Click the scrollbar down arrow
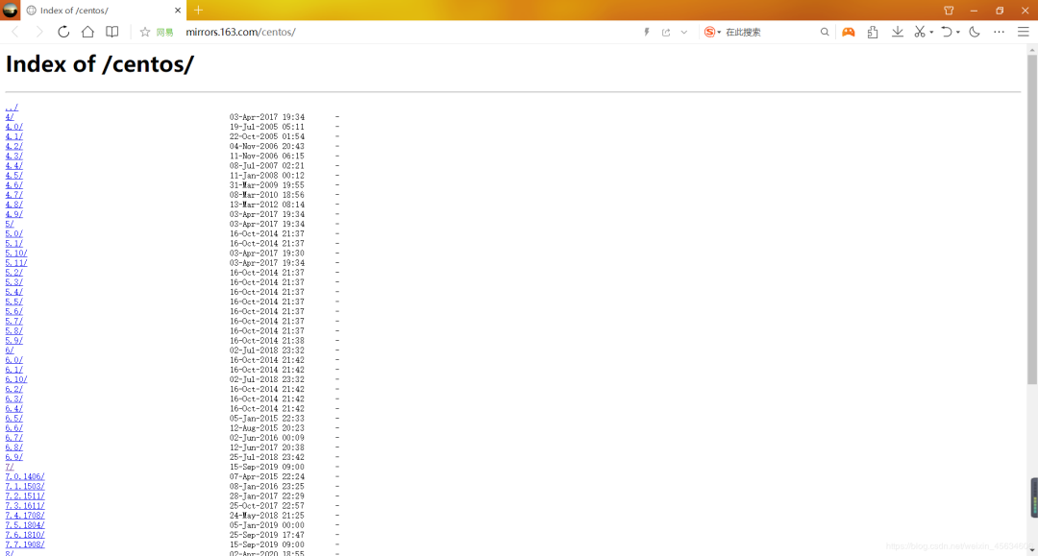The image size is (1038, 556). [1032, 550]
